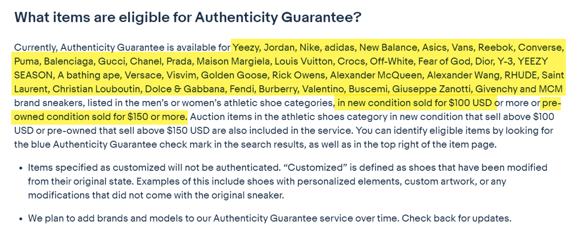This screenshot has width=576, height=235.
Task: Click the heading "What items are eligible for Authenticity Guarantee?"
Action: click(x=188, y=18)
